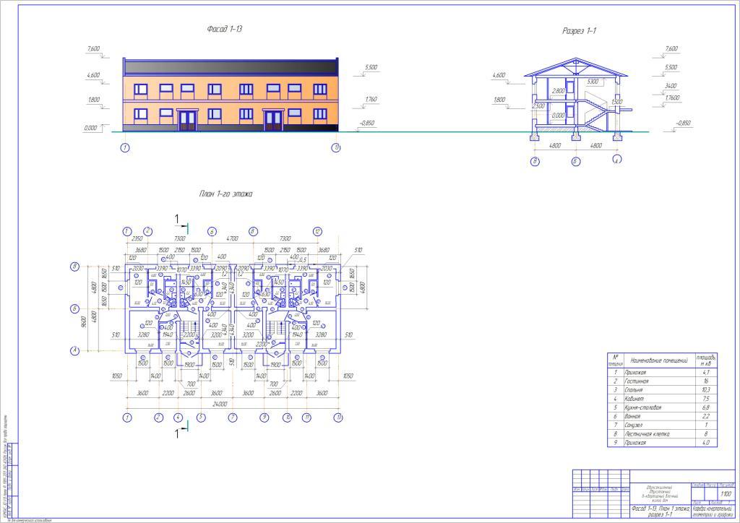Click the '2350' dimension at the plan's top left
Image resolution: width=740 pixels, height=523 pixels.
137,238
